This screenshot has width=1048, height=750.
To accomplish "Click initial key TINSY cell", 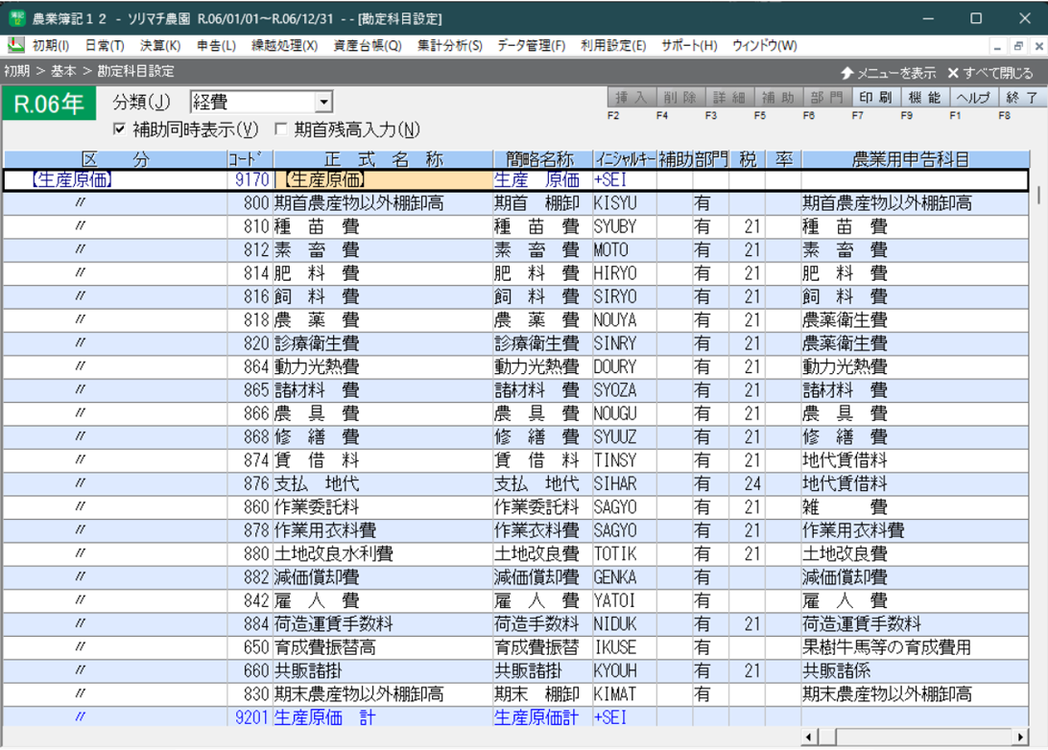I will point(624,460).
